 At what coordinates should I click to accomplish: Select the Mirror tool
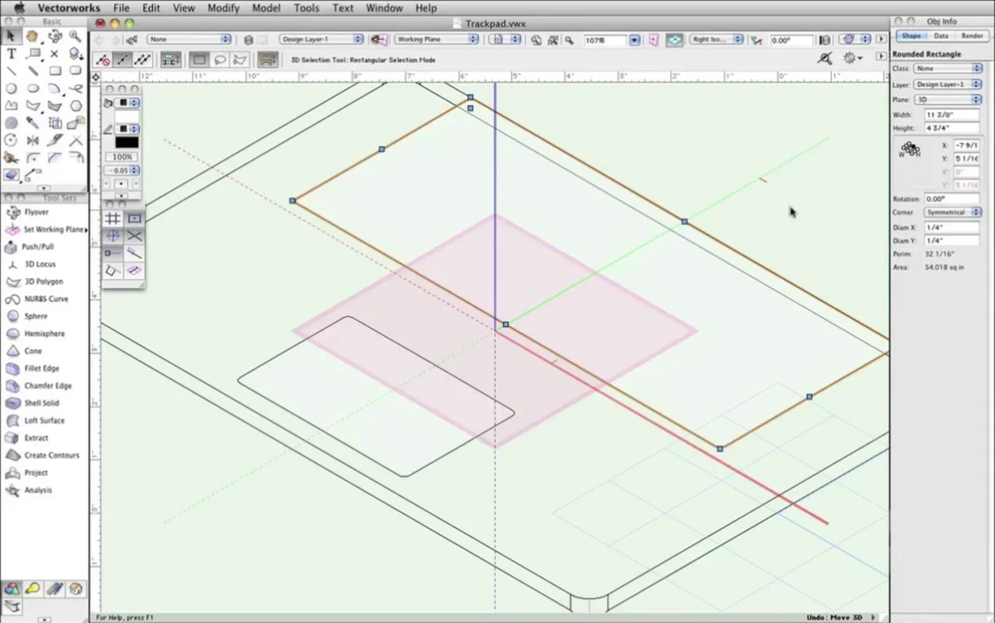click(33, 141)
